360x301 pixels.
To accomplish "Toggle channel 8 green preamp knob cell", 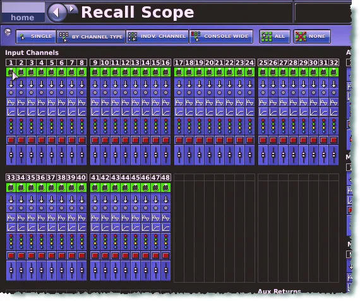I will (81, 72).
